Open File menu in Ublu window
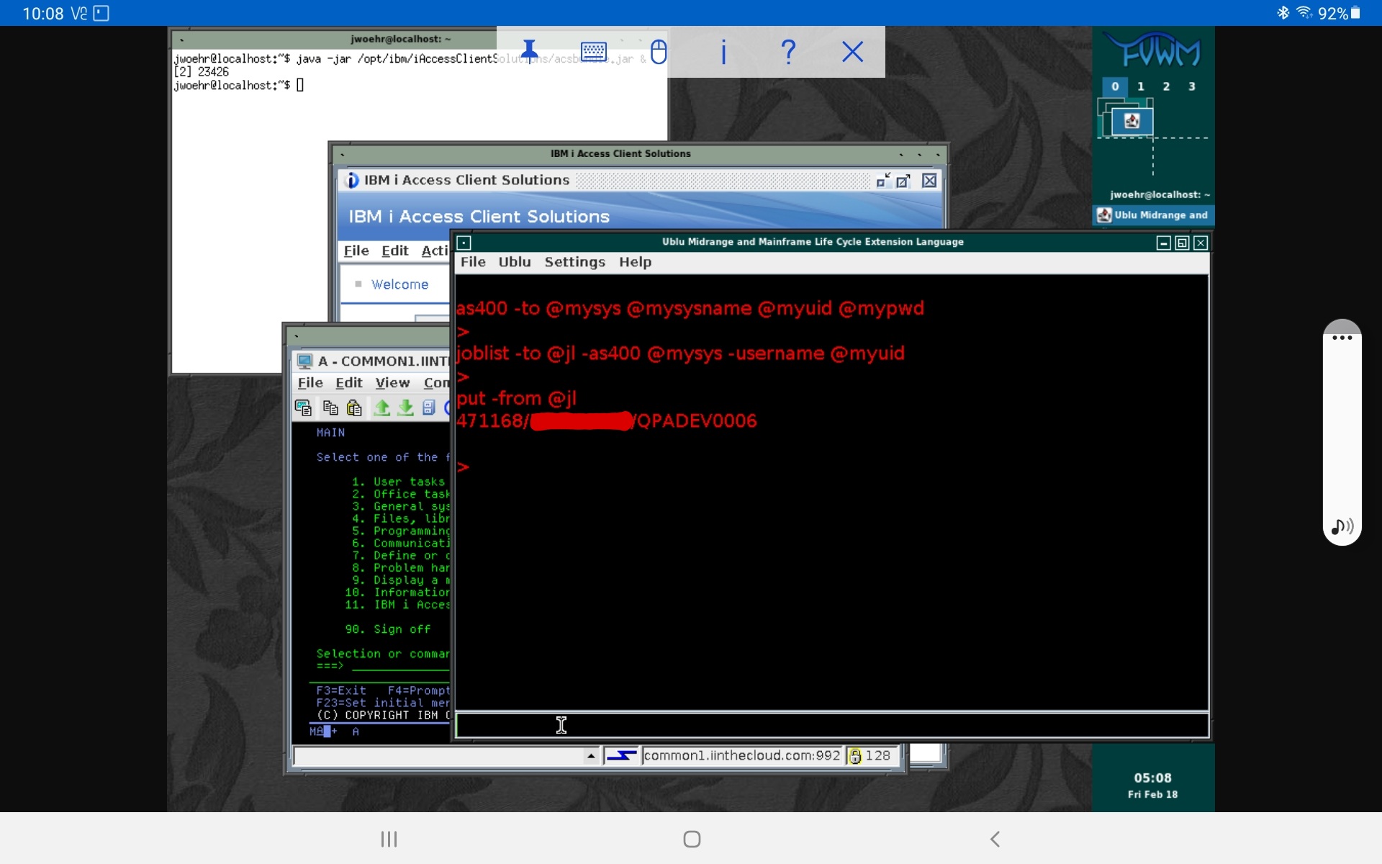The width and height of the screenshot is (1382, 864). (x=473, y=262)
